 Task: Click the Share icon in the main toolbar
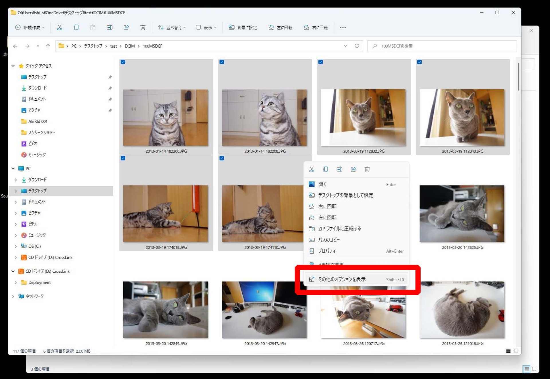(126, 27)
